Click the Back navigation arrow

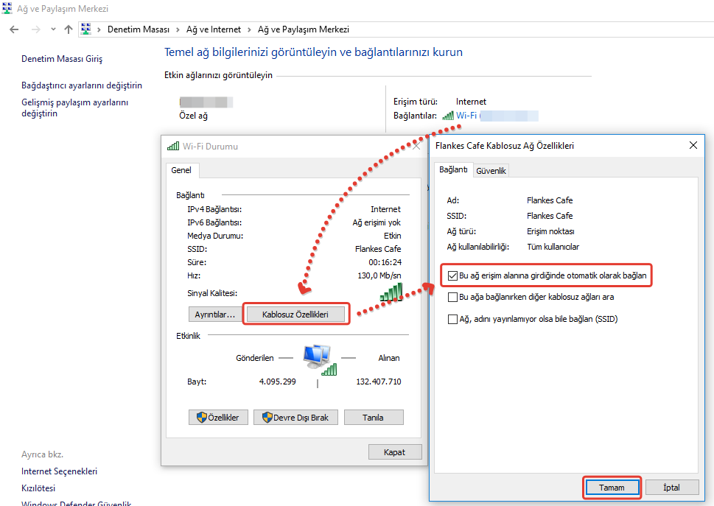click(x=14, y=29)
